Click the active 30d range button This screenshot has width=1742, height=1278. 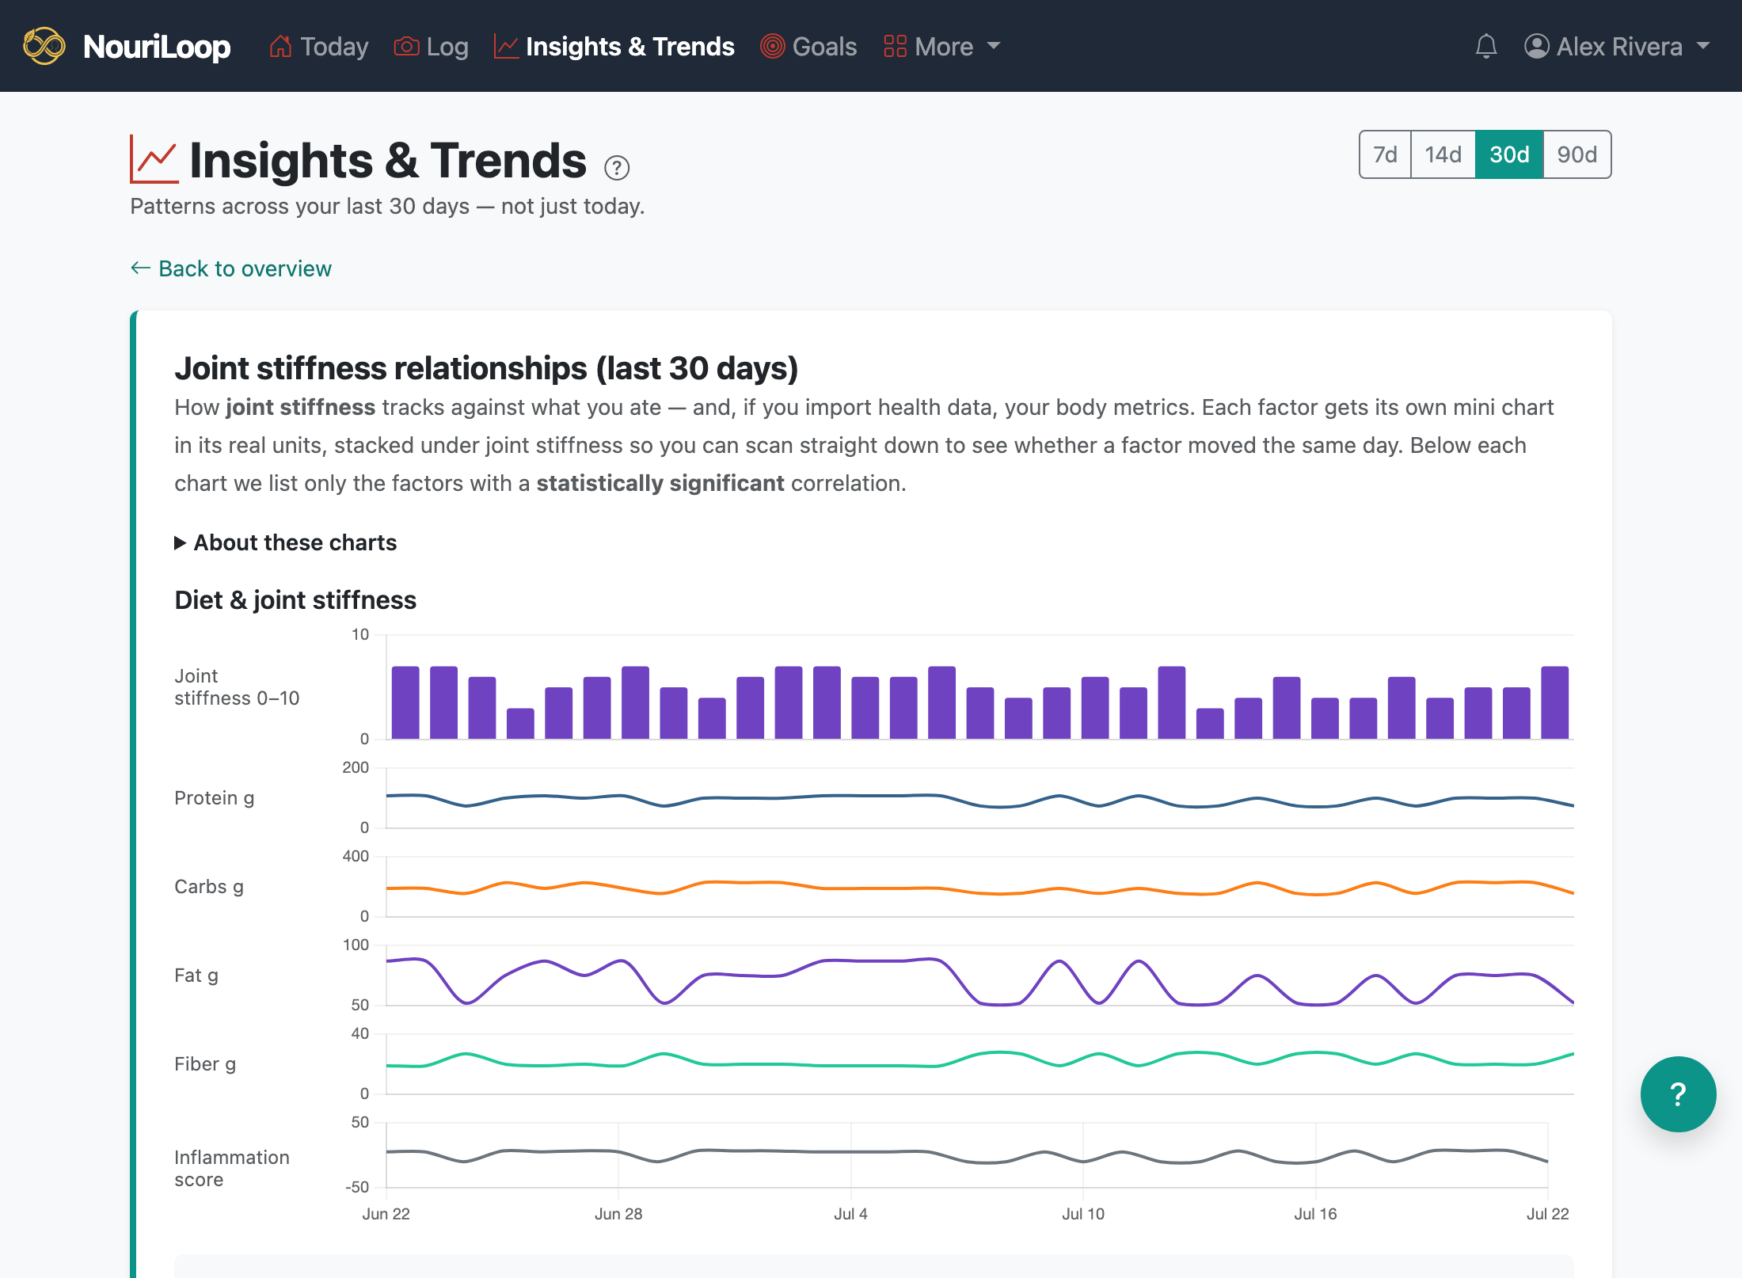pyautogui.click(x=1509, y=154)
